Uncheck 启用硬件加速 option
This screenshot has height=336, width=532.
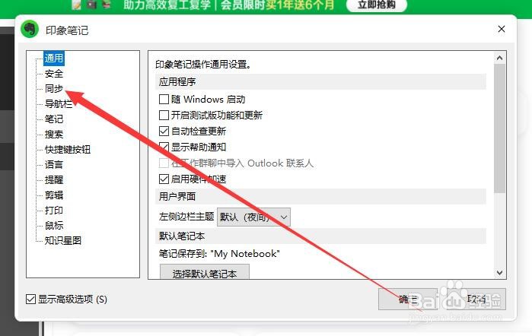[164, 179]
